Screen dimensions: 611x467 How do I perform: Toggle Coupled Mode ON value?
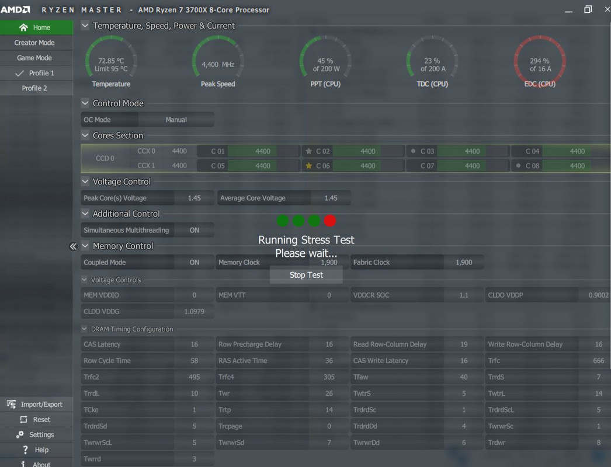194,263
